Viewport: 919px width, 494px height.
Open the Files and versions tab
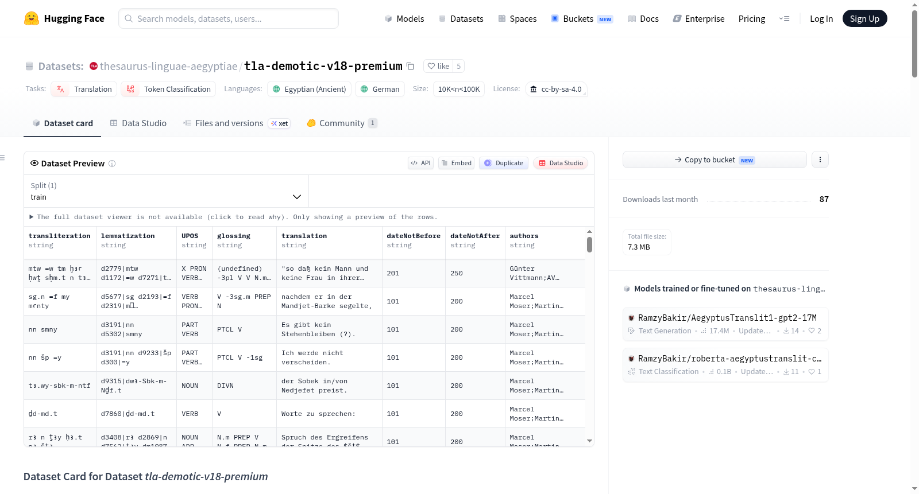[237, 123]
